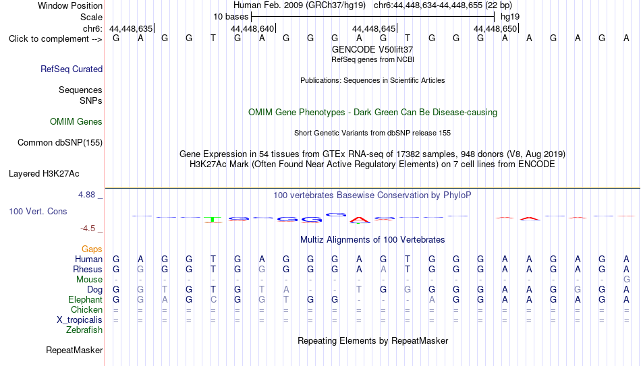Click the 4.88 upper conservation scale value
The height and width of the screenshot is (366, 641).
click(86, 195)
